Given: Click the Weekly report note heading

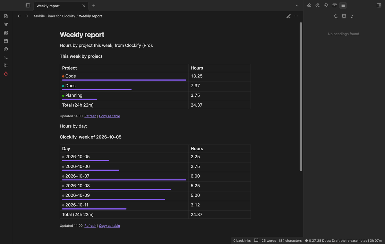Looking at the screenshot, I should coord(82,35).
